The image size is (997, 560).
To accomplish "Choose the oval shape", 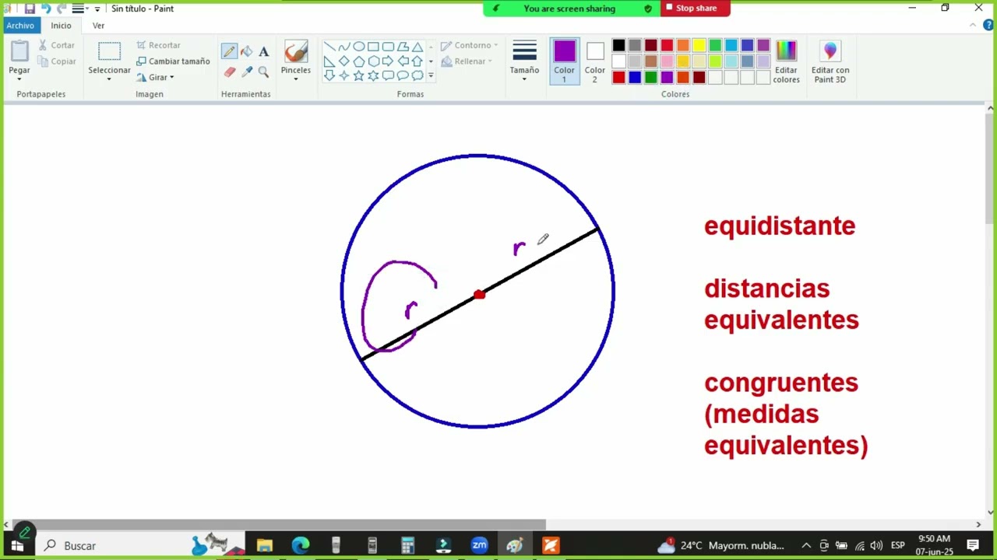I will [358, 47].
